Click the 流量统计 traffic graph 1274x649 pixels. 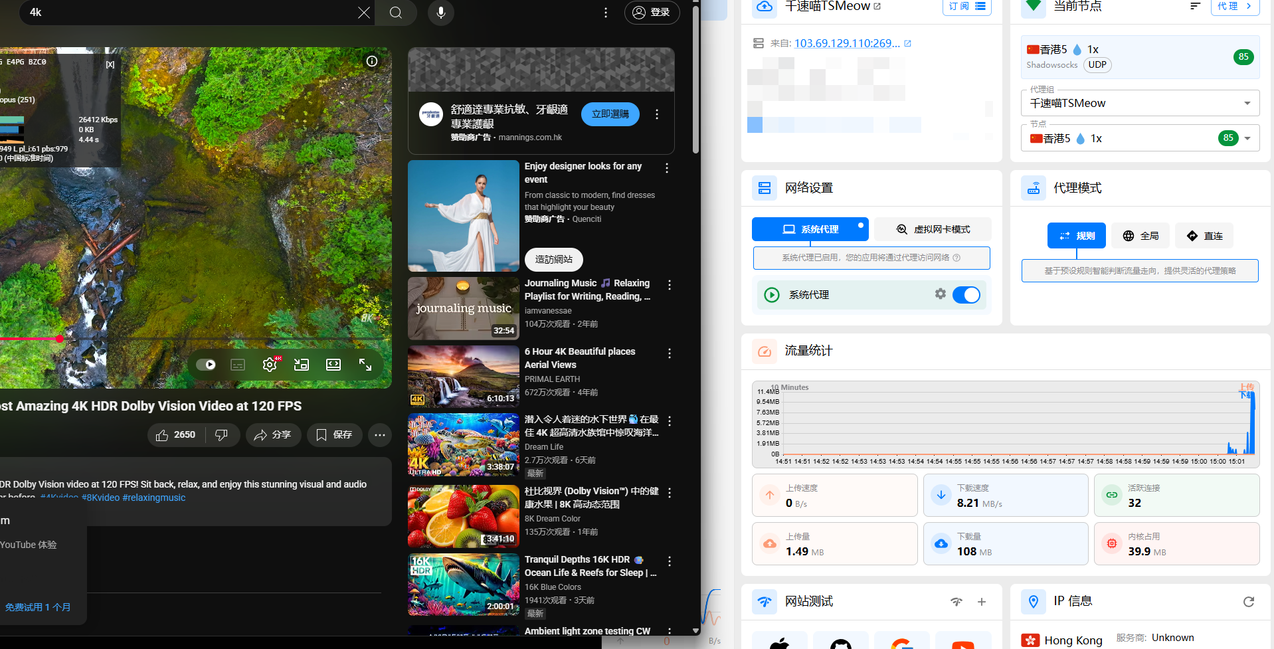[x=1006, y=424]
